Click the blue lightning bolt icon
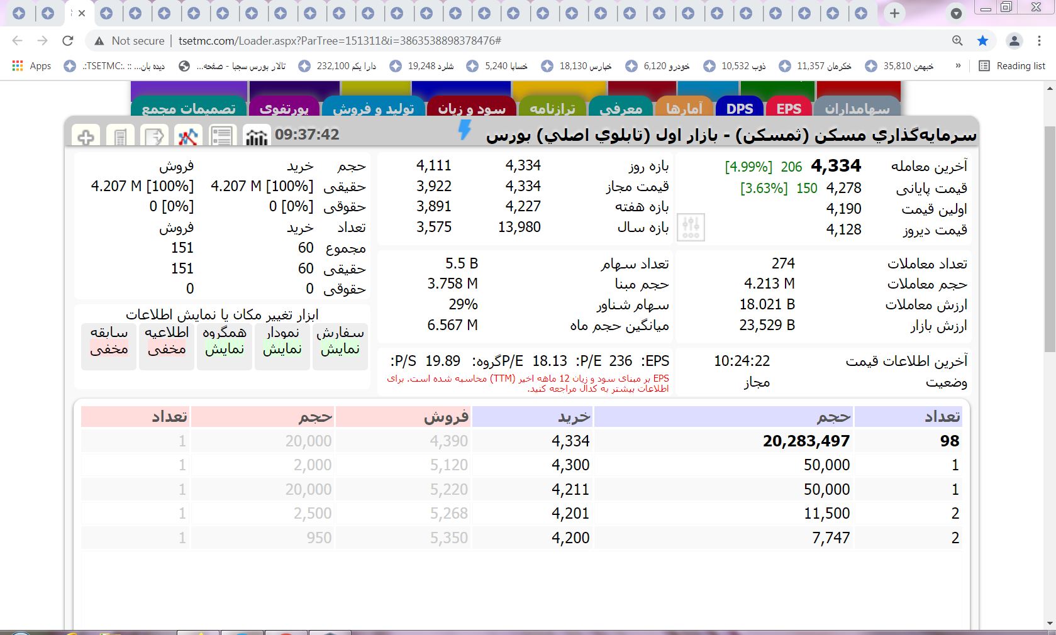The height and width of the screenshot is (635, 1056). pyautogui.click(x=464, y=130)
